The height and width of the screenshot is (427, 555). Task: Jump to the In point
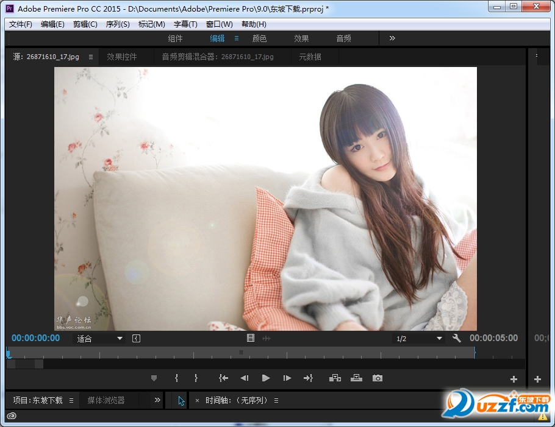coord(223,378)
